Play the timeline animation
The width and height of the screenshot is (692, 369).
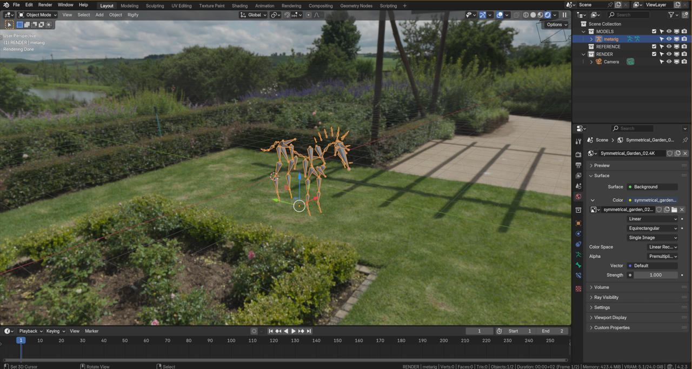pos(294,331)
